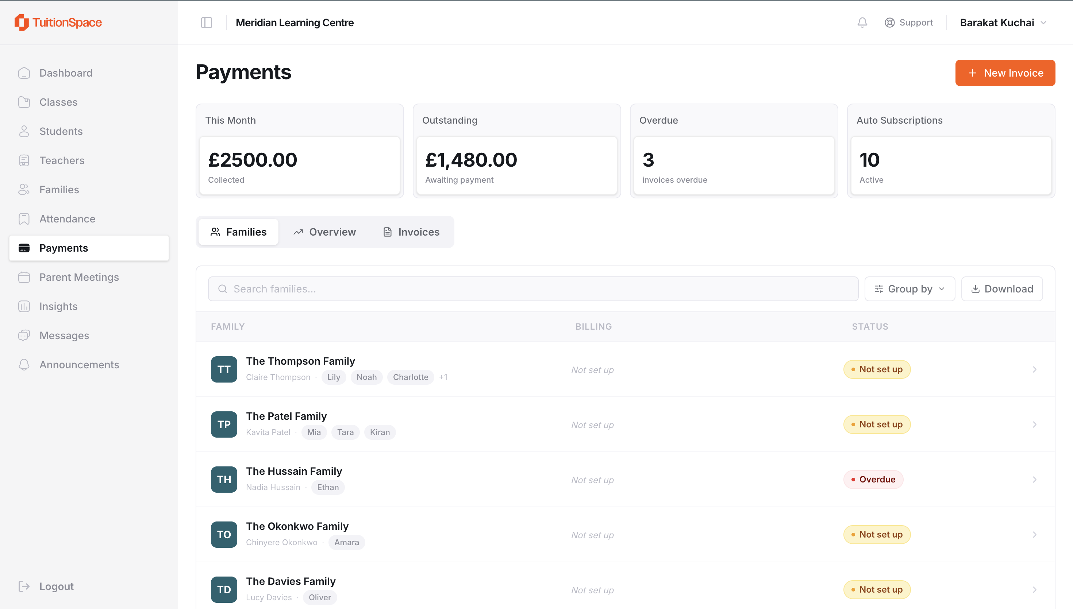Viewport: 1073px width, 609px height.
Task: Click the Overdue status badge
Action: pos(873,480)
